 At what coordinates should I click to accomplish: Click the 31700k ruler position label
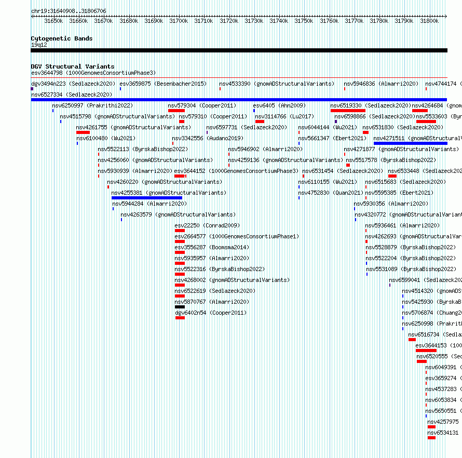pos(179,21)
